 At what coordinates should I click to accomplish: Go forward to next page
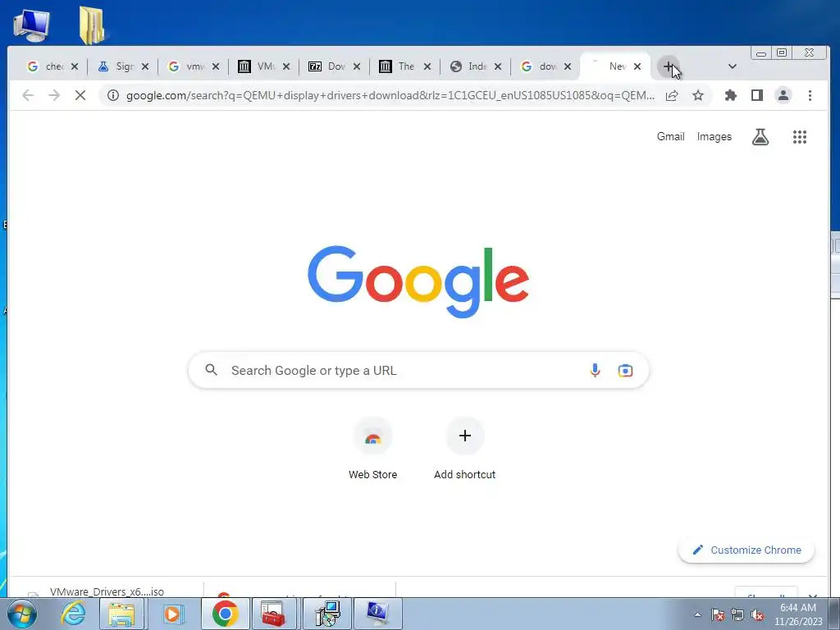[54, 95]
